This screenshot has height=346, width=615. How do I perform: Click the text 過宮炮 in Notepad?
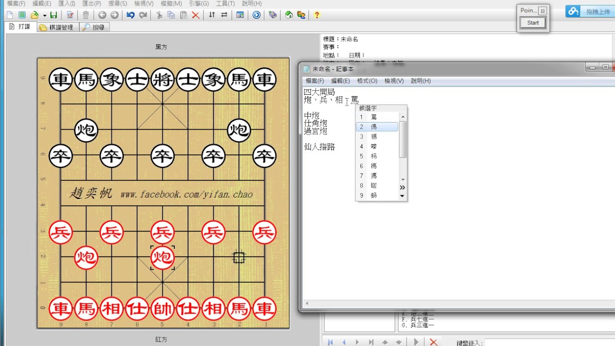[316, 131]
